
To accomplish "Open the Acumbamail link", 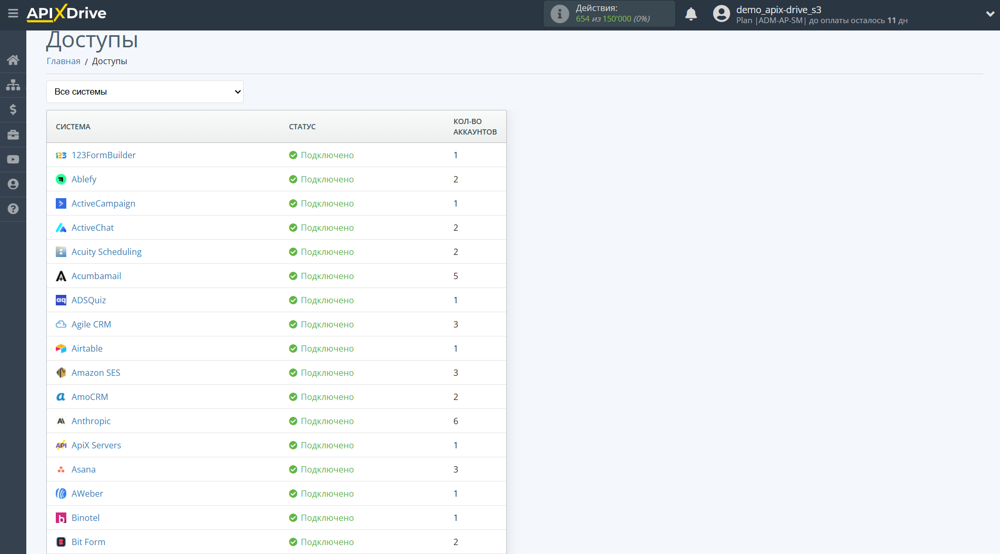I will click(96, 276).
